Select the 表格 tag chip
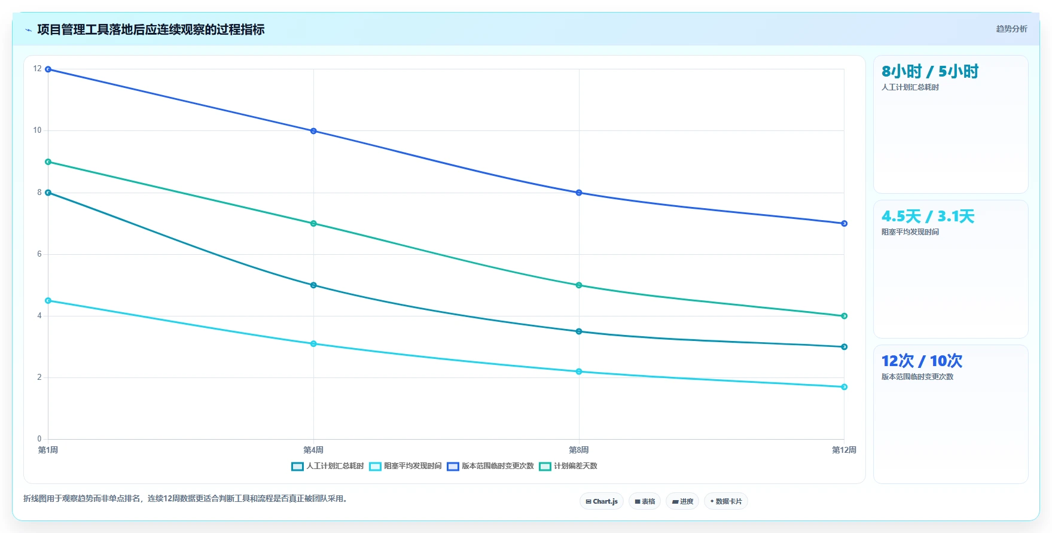This screenshot has height=533, width=1052. click(645, 501)
